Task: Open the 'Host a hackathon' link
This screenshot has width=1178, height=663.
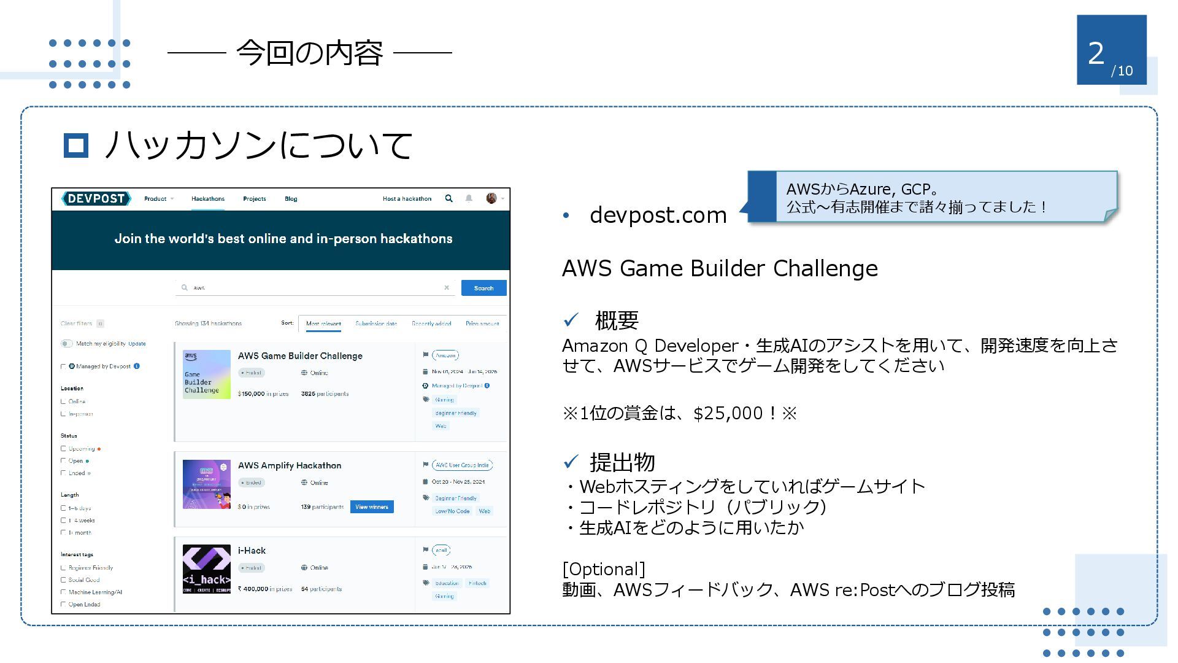Action: click(407, 198)
